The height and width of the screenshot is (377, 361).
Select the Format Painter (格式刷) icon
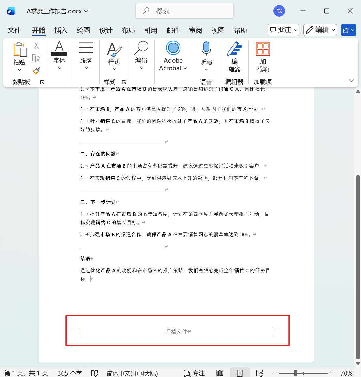tap(36, 71)
